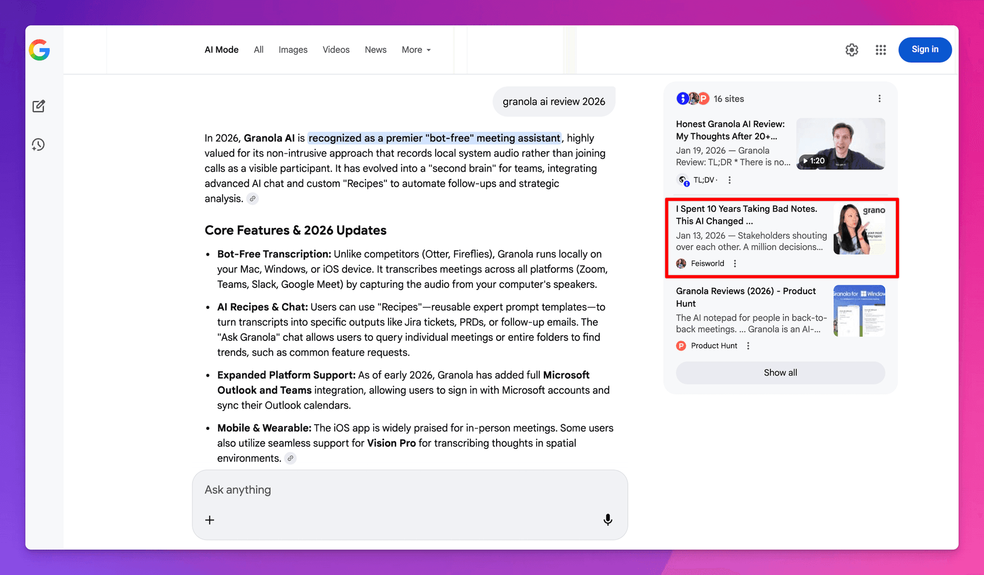Expand the More dropdown menu

[416, 50]
